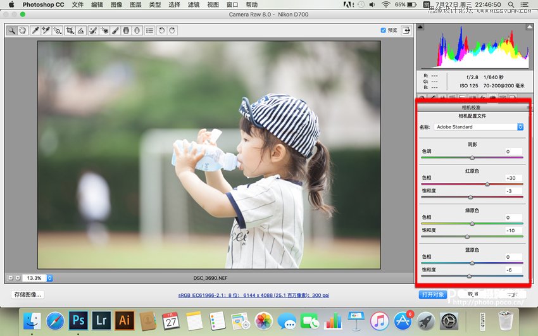This screenshot has height=336, width=538.
Task: Select the Color Sampler tool
Action: (x=46, y=30)
